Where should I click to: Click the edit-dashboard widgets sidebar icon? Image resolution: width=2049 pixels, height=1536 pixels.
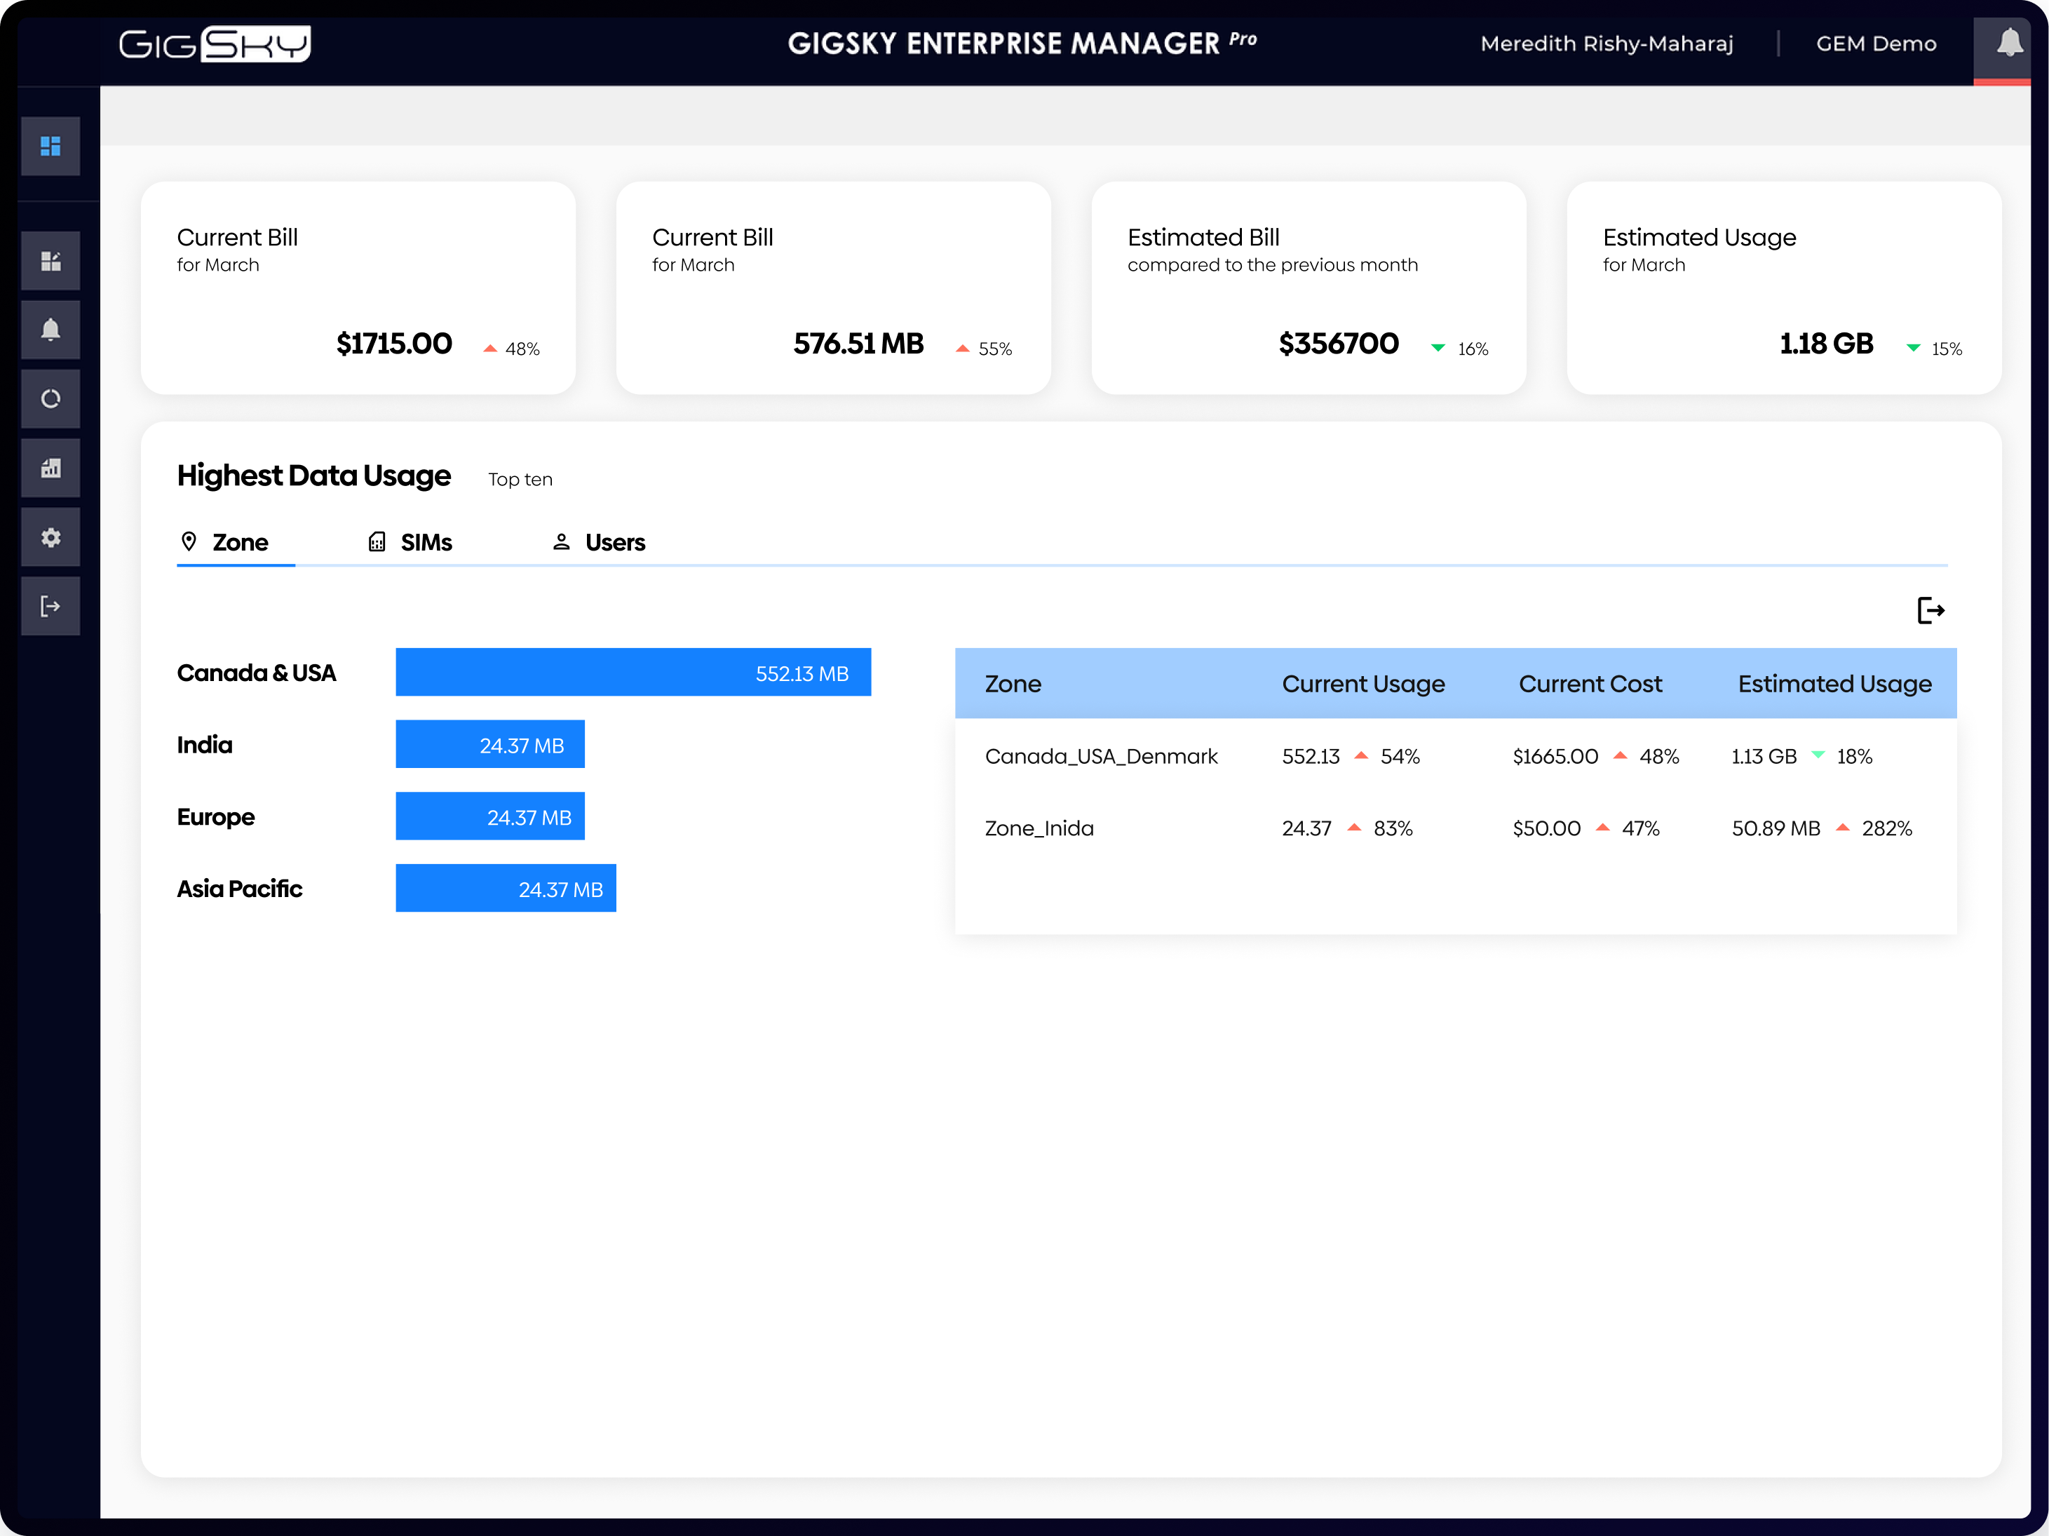pos(50,260)
